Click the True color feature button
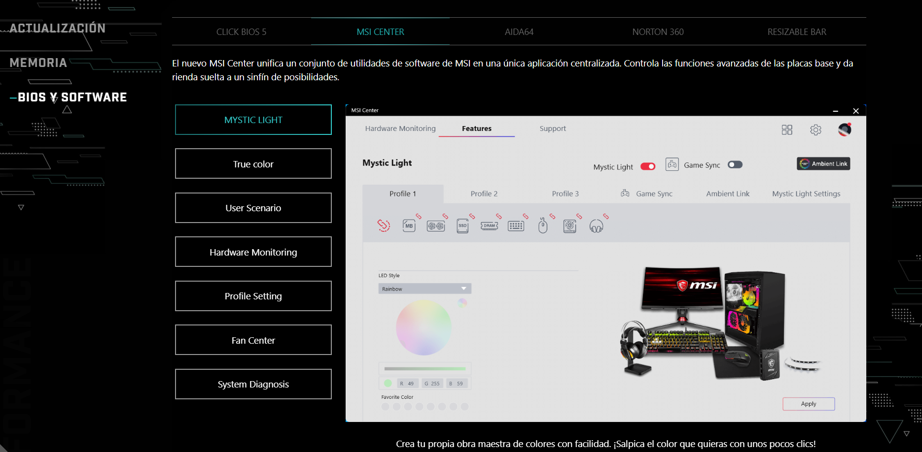Image resolution: width=922 pixels, height=452 pixels. [253, 163]
